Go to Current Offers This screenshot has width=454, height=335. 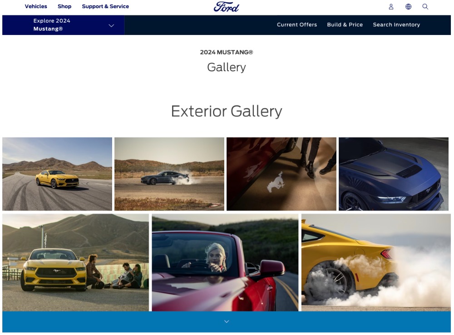click(297, 25)
